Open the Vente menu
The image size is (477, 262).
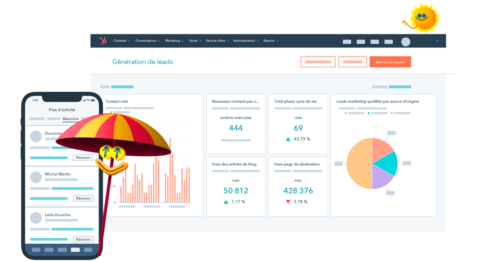195,41
